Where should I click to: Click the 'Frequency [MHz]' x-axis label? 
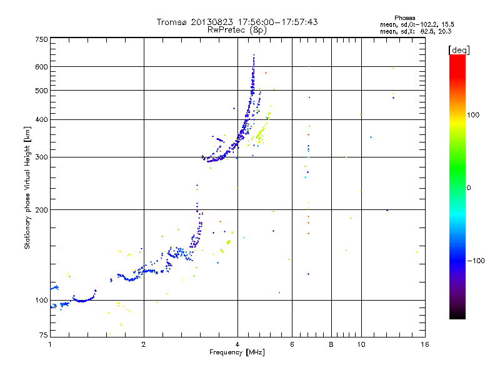[237, 352]
